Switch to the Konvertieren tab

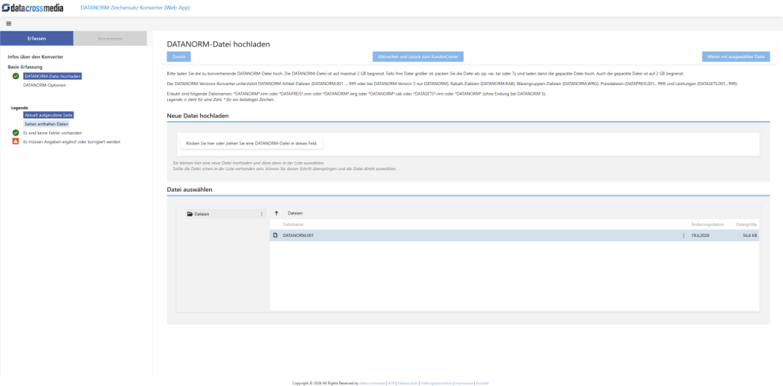[x=110, y=39]
